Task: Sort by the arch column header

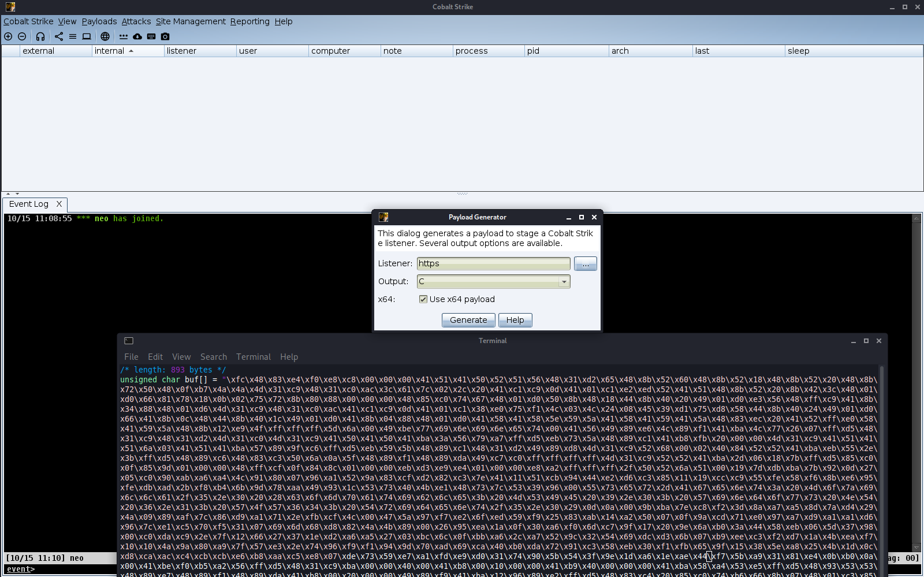Action: tap(651, 51)
